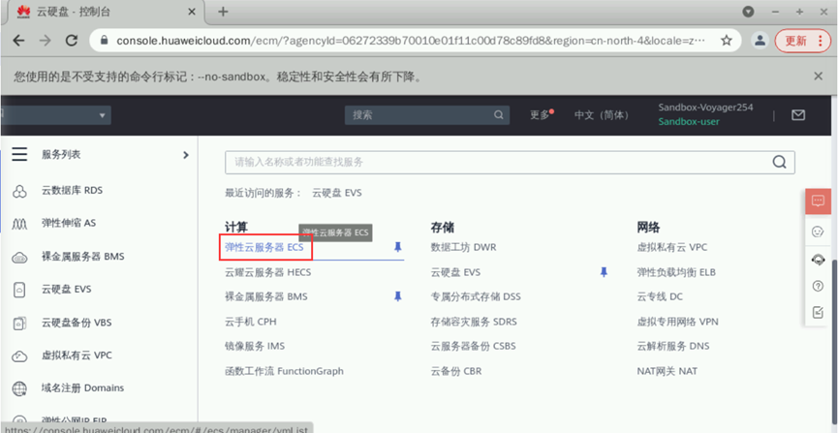Open 云解析服务 DNS link
The height and width of the screenshot is (433, 838).
click(x=673, y=346)
